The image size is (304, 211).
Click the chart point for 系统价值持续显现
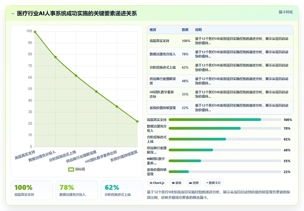(x=137, y=122)
